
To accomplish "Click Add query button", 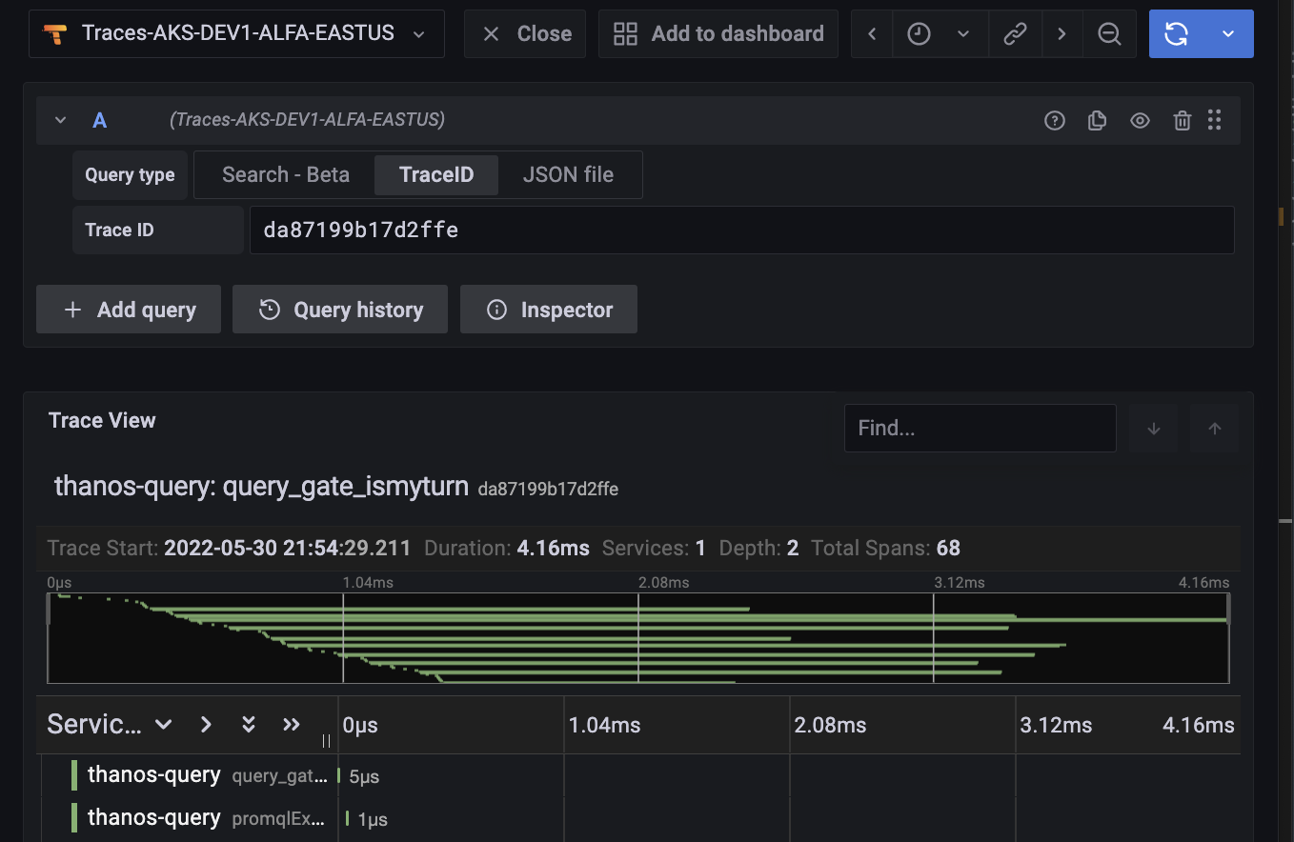I will pyautogui.click(x=129, y=310).
